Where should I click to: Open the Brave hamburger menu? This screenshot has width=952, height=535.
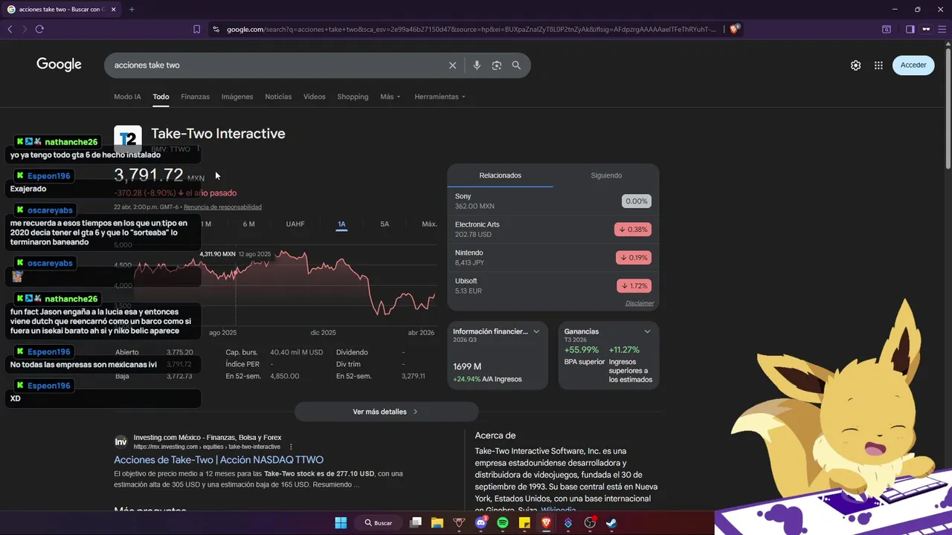point(942,29)
